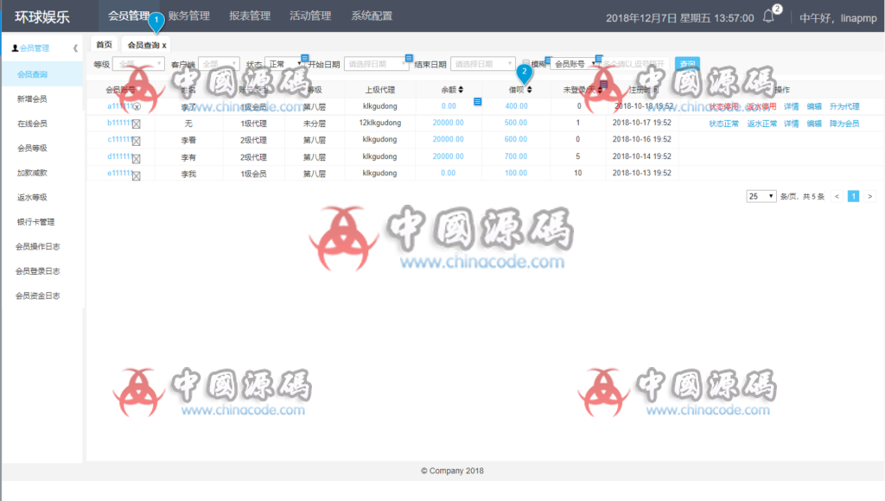885x501 pixels.
Task: Open the notification bell
Action: click(x=768, y=16)
